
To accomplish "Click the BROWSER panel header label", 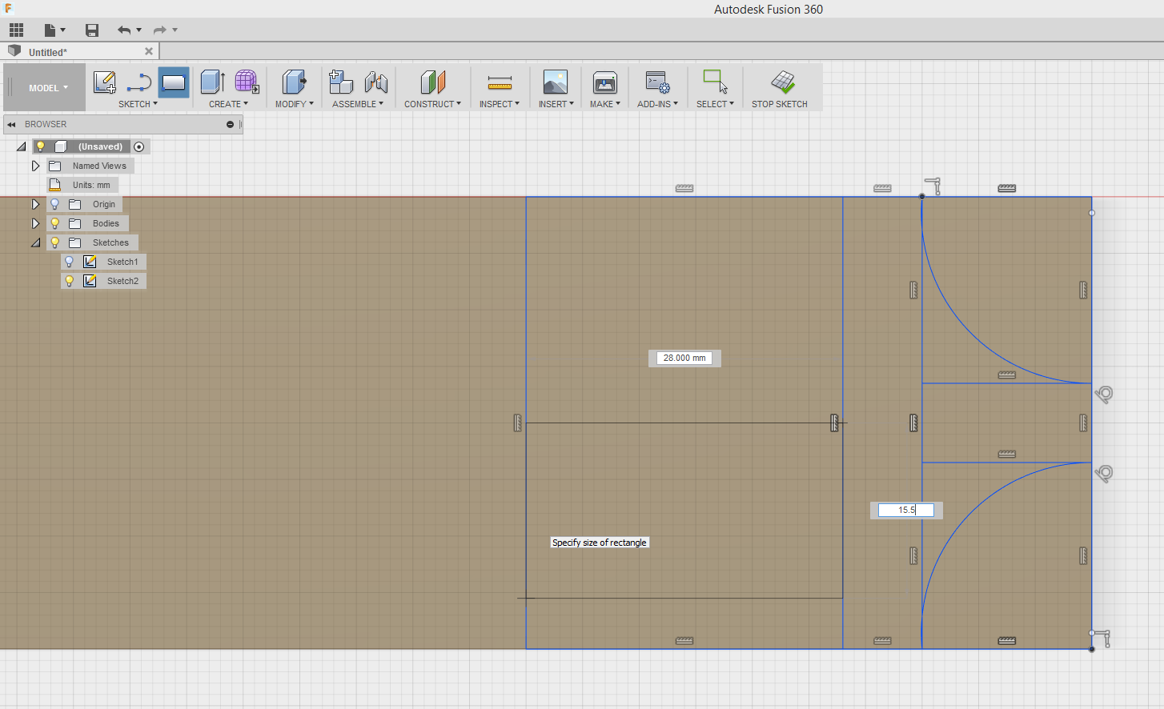I will pyautogui.click(x=46, y=124).
